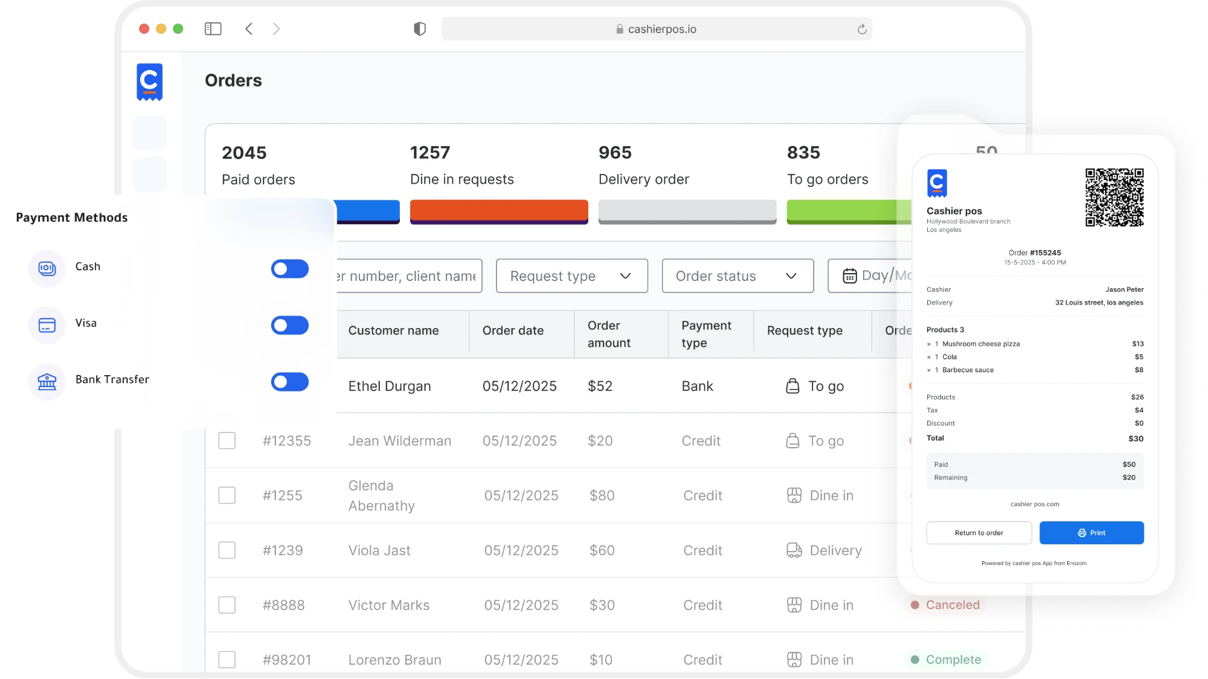Open the Request type dropdown
The height and width of the screenshot is (679, 1208).
572,276
